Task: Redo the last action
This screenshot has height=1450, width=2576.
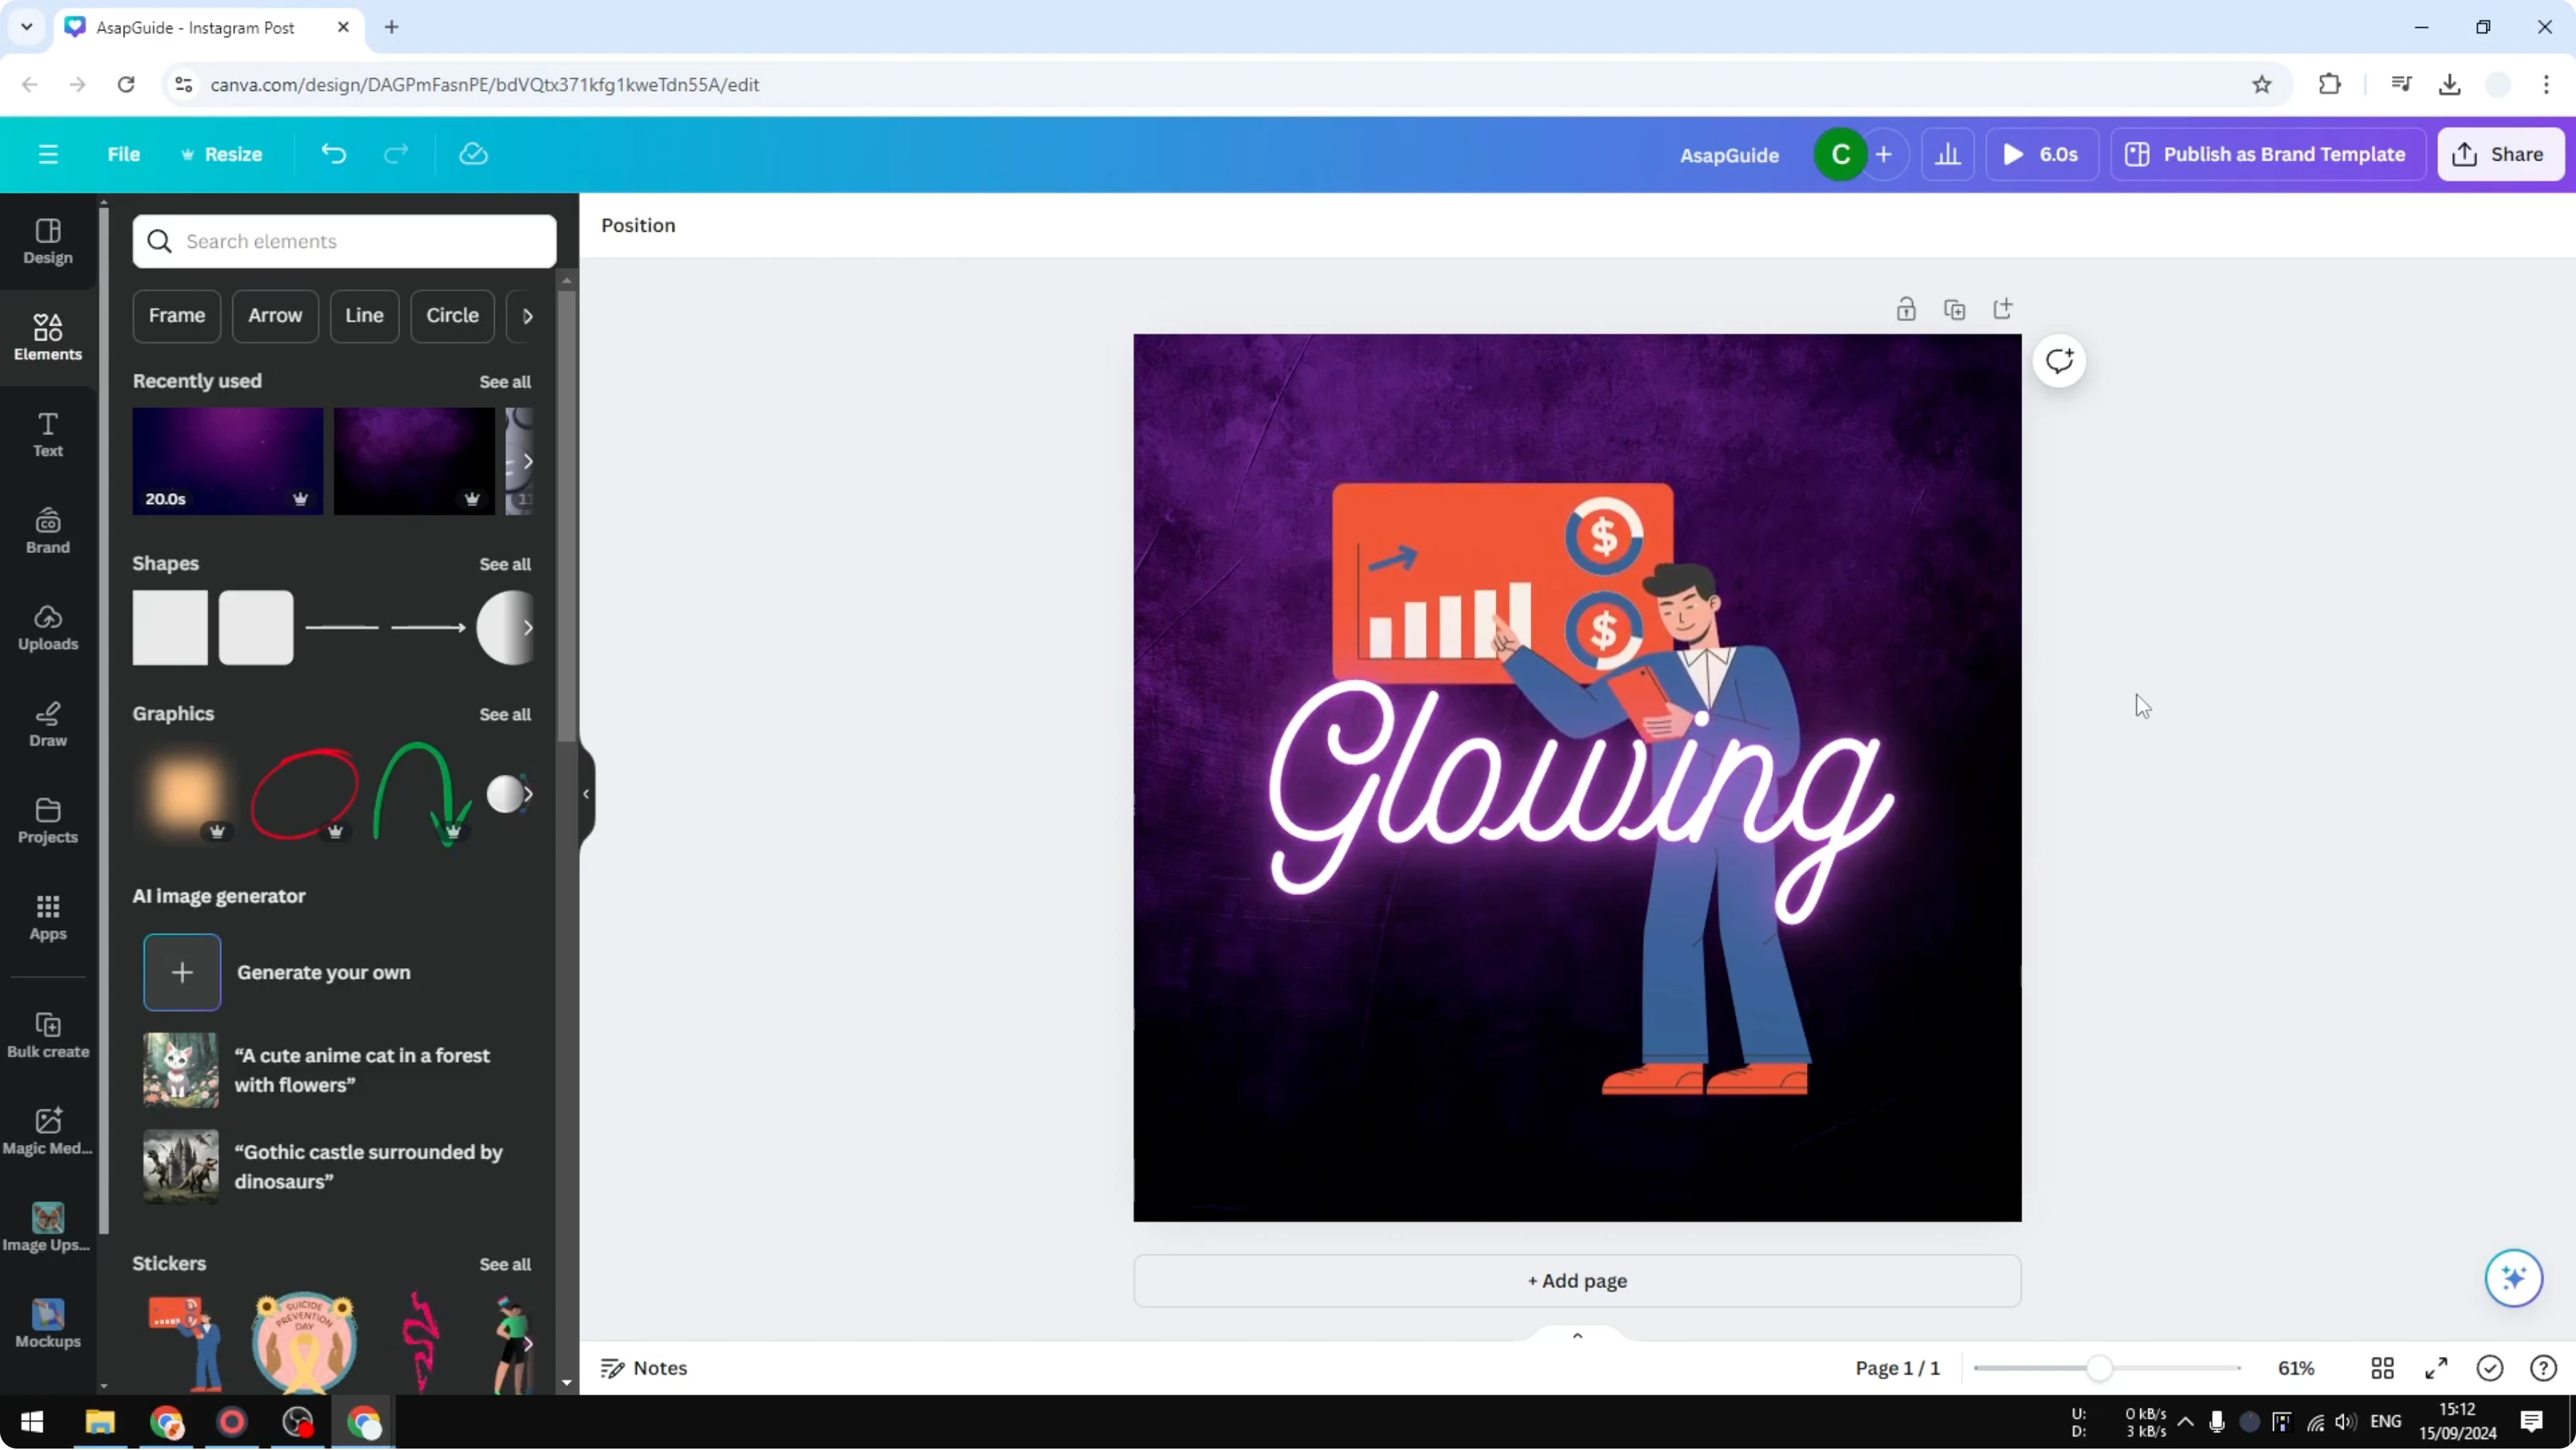Action: pyautogui.click(x=396, y=154)
